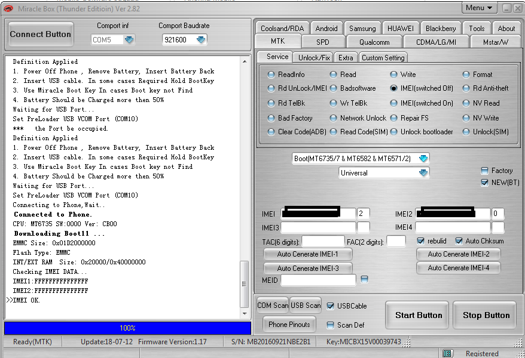The width and height of the screenshot is (525, 358).
Task: Choose Network Unlock radio option
Action: click(x=333, y=118)
